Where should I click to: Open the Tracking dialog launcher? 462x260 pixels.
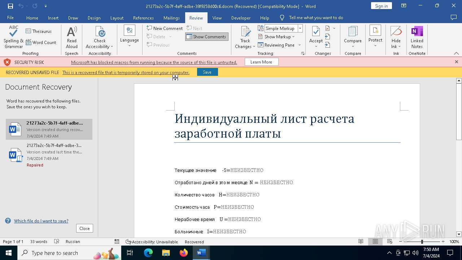click(x=303, y=53)
